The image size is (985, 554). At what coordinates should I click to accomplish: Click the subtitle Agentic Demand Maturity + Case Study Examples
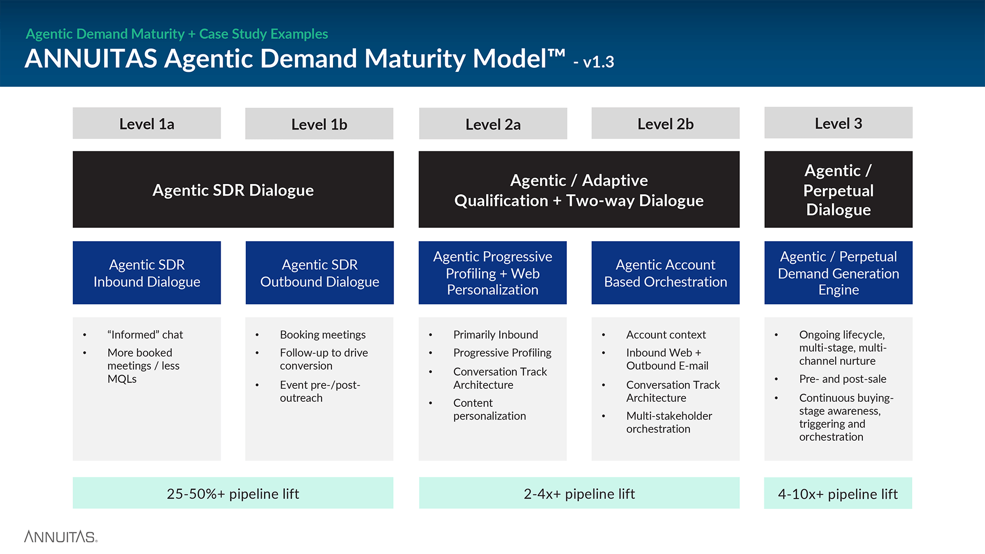point(177,34)
